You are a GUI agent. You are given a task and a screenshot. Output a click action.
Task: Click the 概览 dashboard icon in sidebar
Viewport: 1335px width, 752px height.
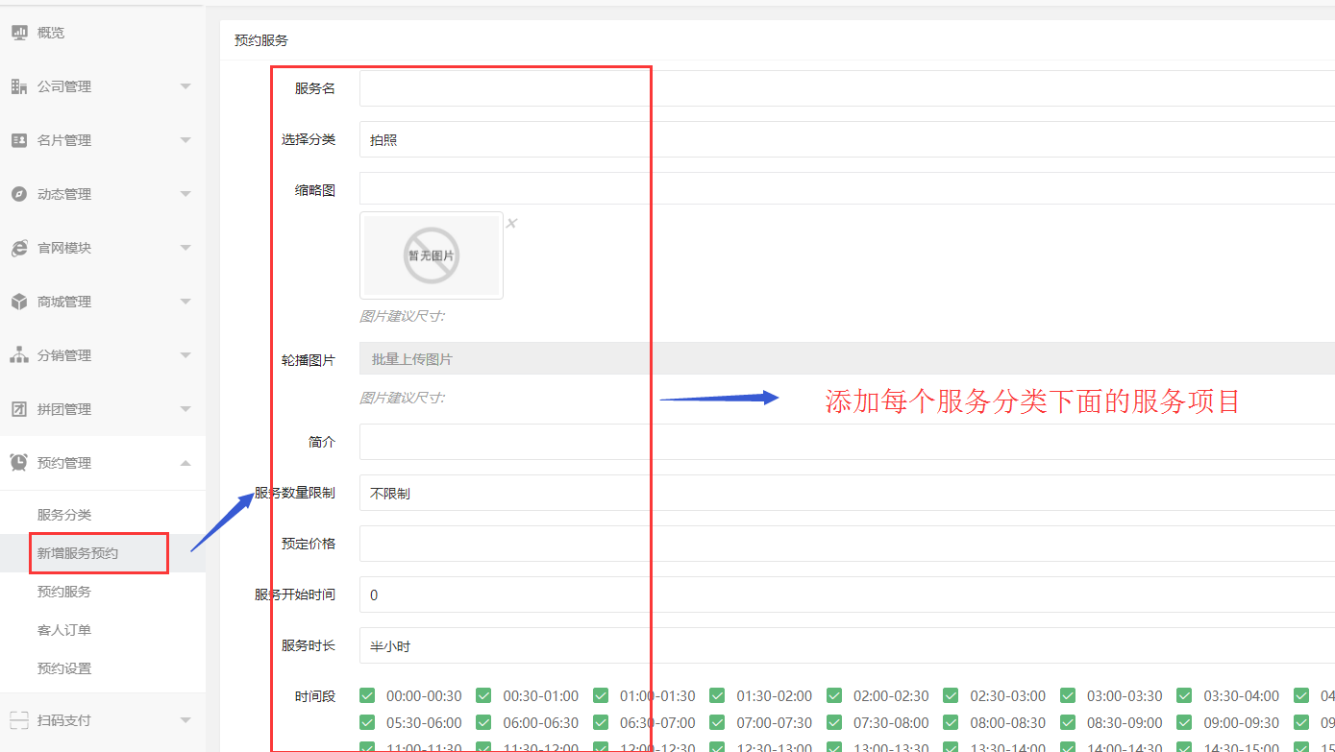click(x=19, y=33)
